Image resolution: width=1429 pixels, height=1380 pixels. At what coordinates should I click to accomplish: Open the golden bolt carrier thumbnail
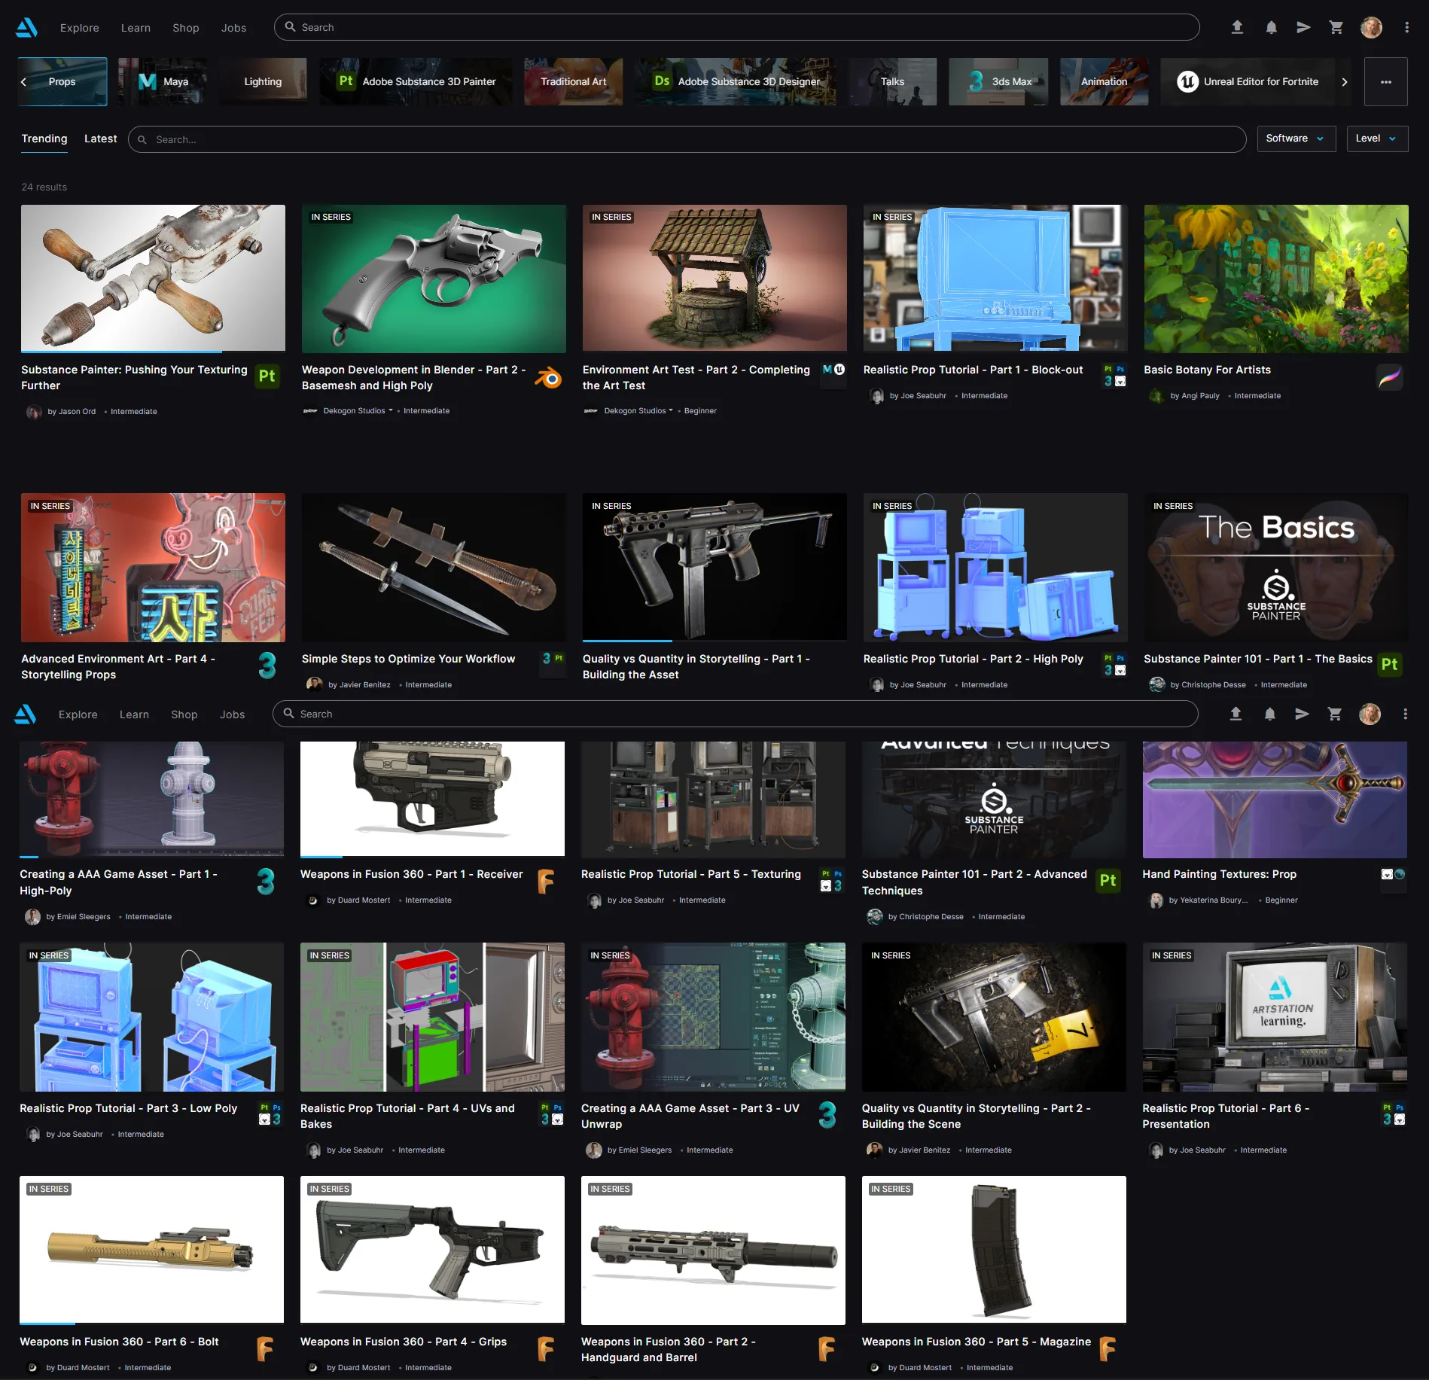[x=151, y=1250]
